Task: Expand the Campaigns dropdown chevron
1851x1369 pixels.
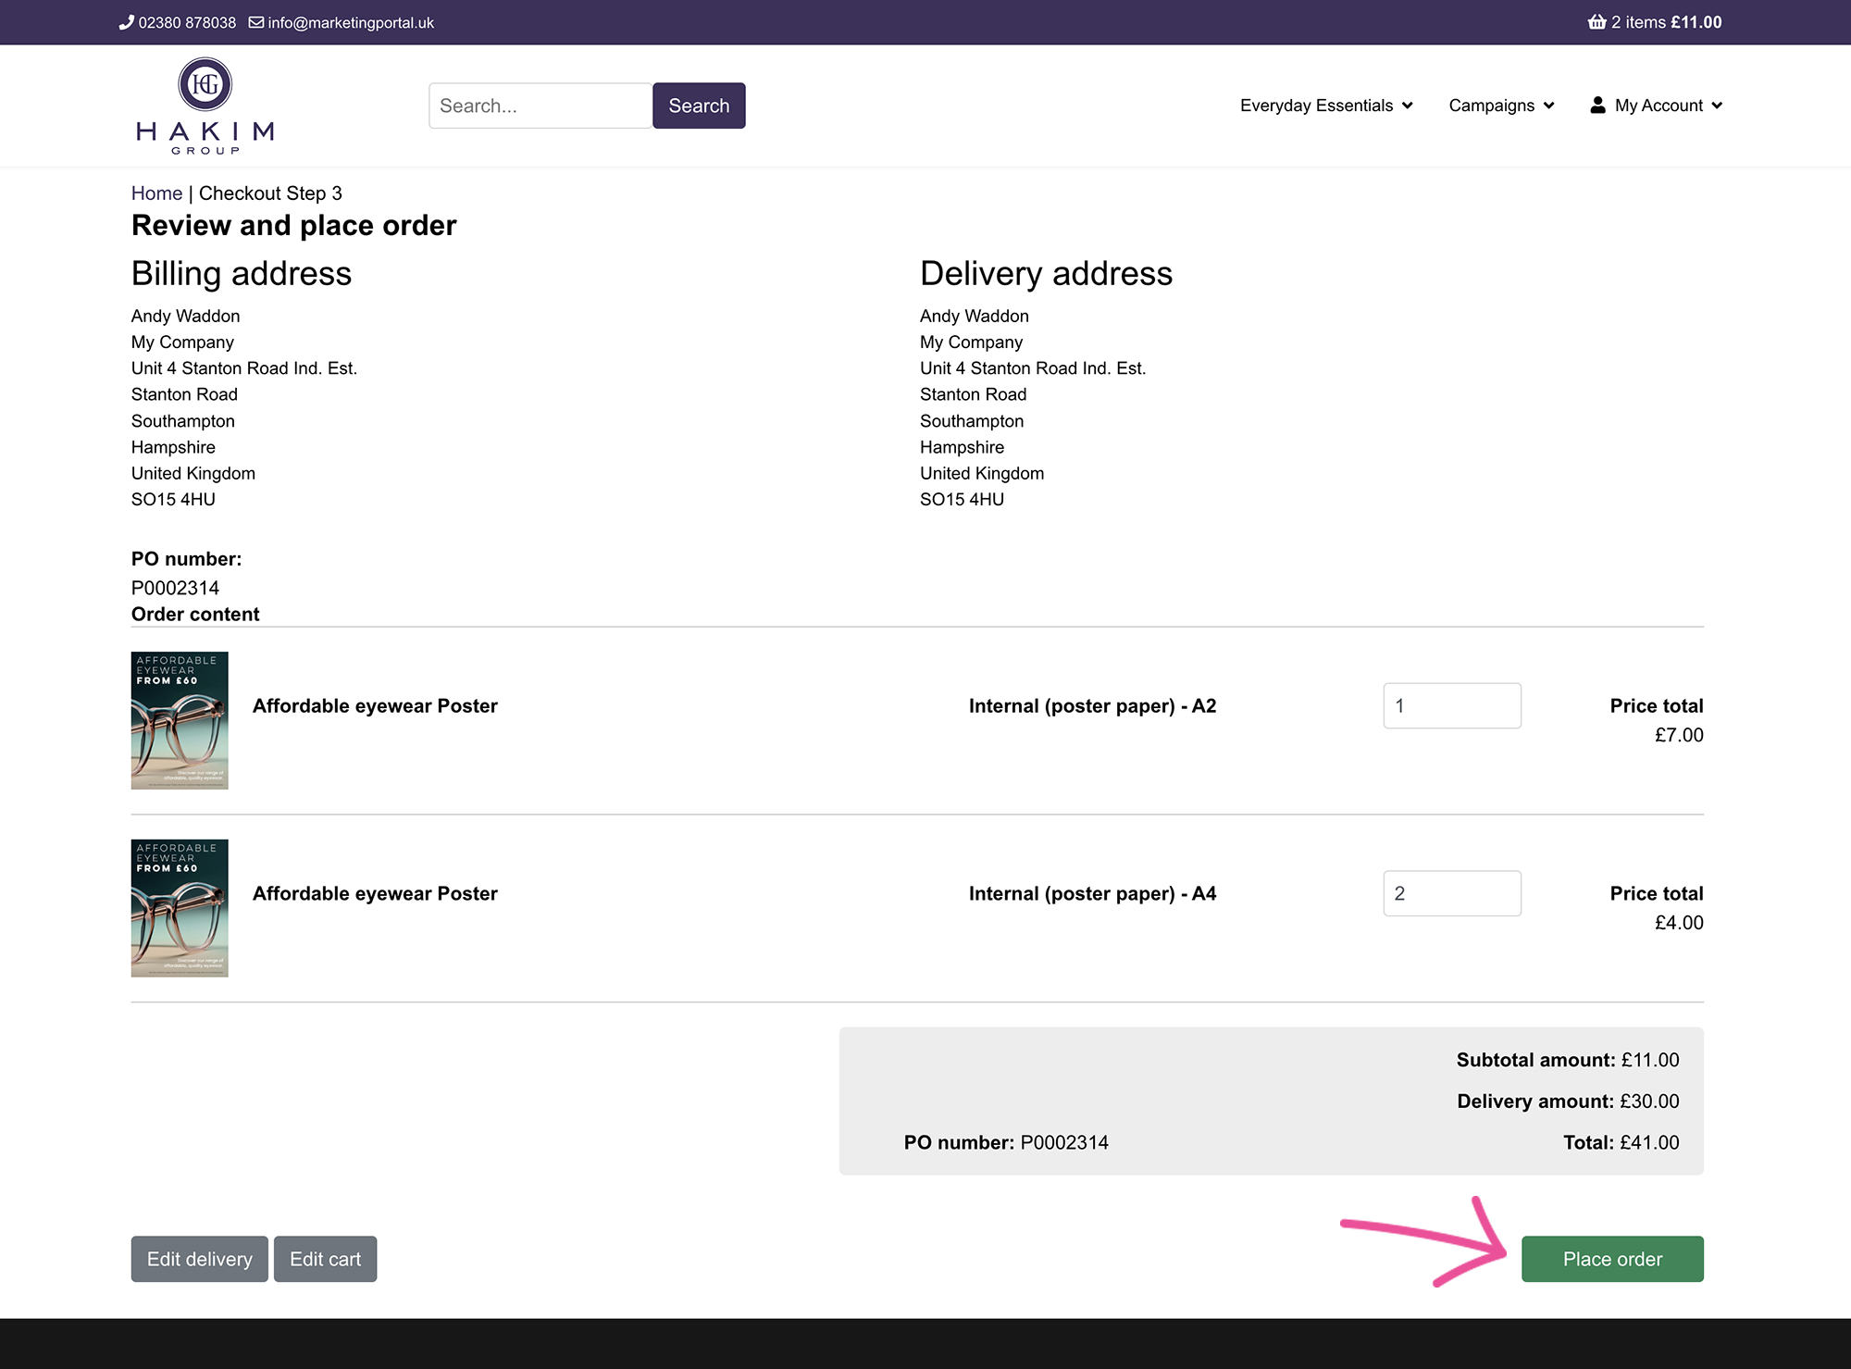Action: tap(1548, 106)
